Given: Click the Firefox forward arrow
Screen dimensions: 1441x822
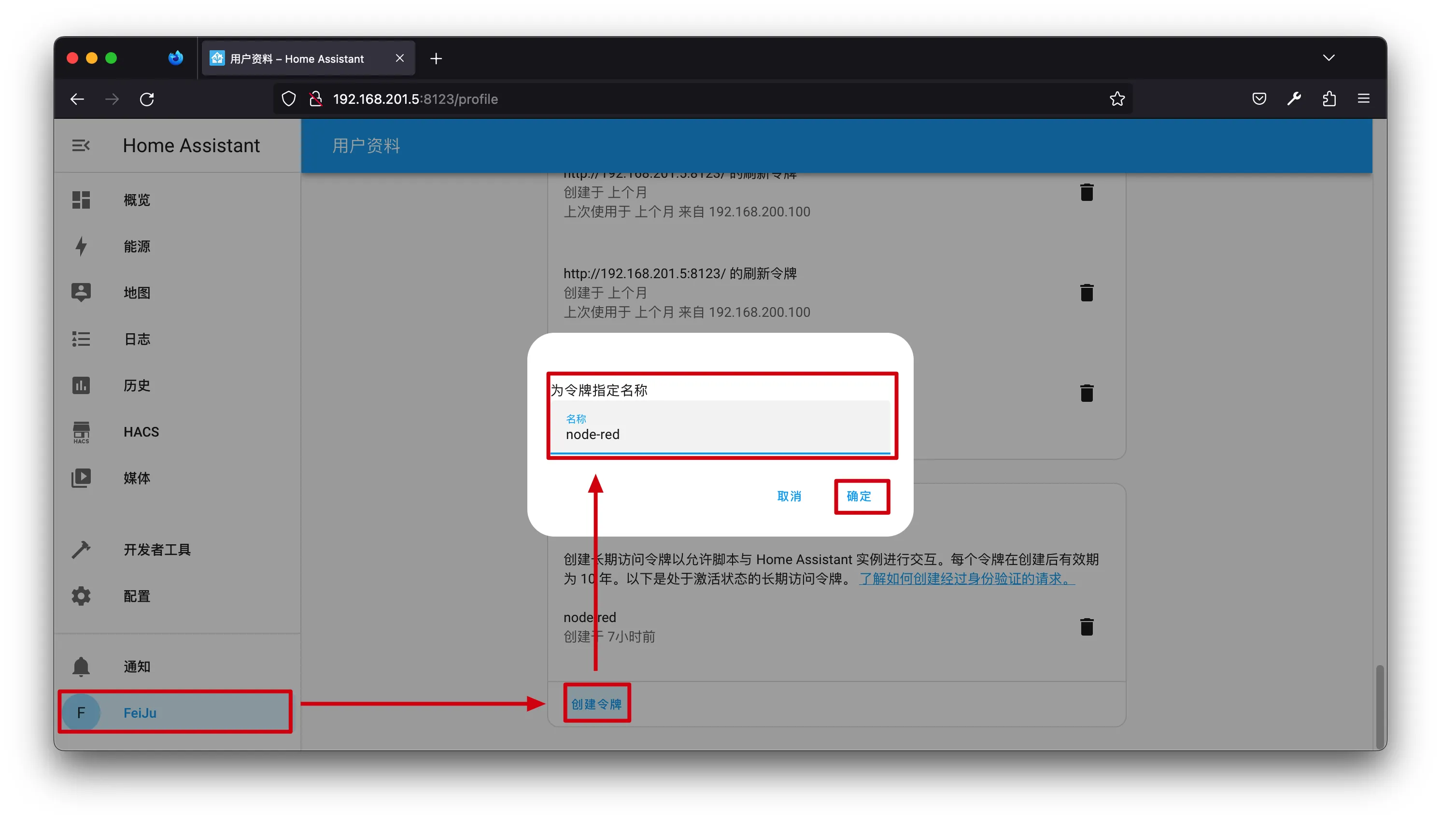Looking at the screenshot, I should [112, 99].
